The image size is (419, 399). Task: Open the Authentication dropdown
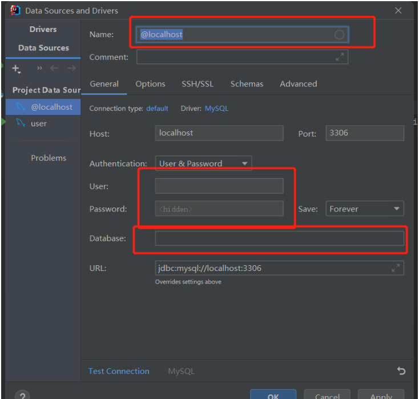203,163
